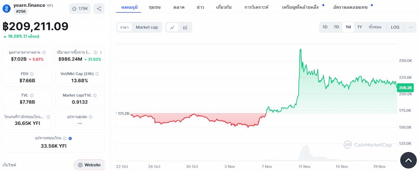Viewport: 419px width, 171px height.
Task: Click the 18.29% (1 เดือน) change
Action: tap(21, 36)
